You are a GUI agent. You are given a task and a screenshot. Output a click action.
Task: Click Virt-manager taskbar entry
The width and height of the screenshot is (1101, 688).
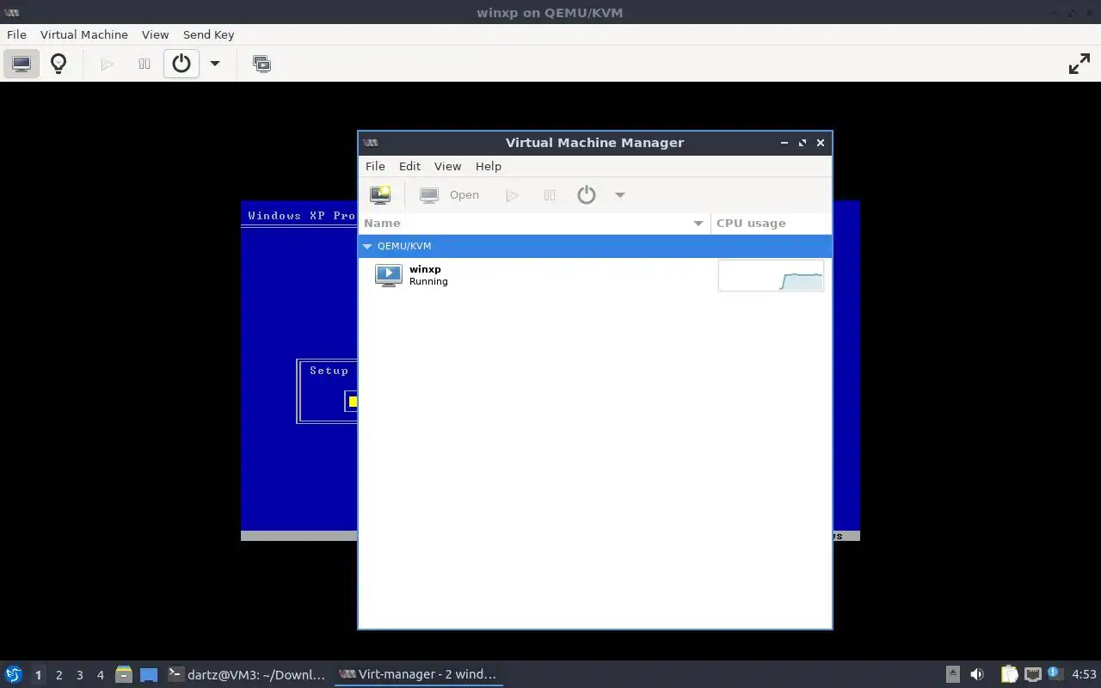pos(418,674)
